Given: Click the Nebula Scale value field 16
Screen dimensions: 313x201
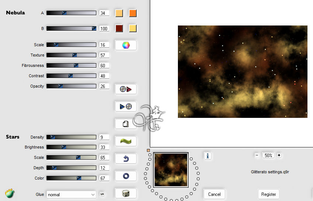Looking at the screenshot, I should click(104, 45).
